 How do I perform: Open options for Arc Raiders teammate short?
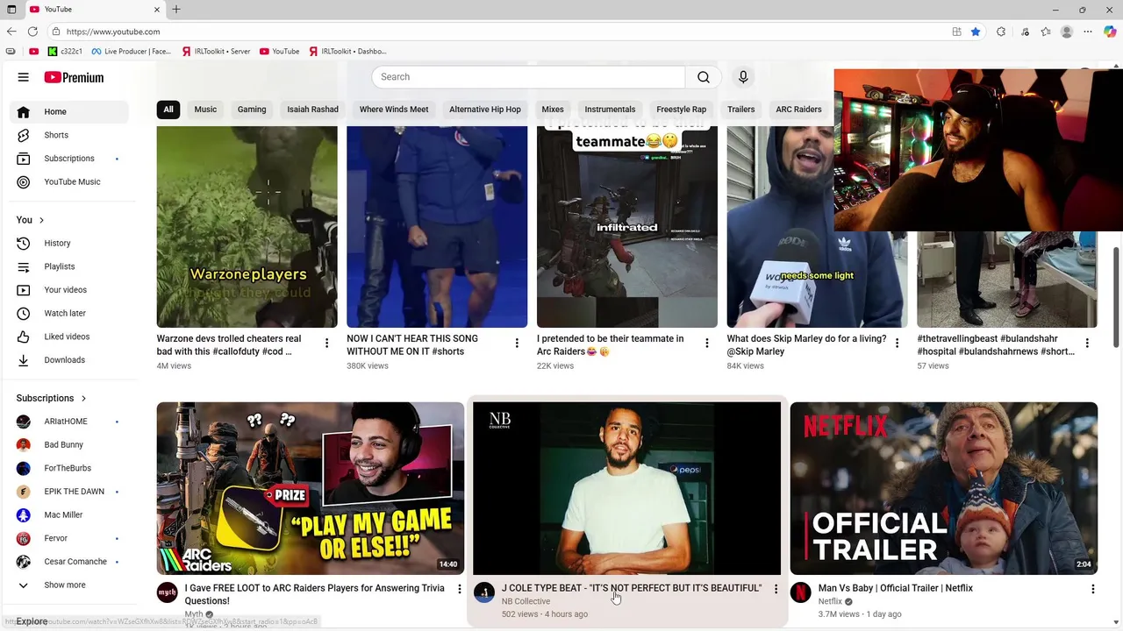(707, 344)
